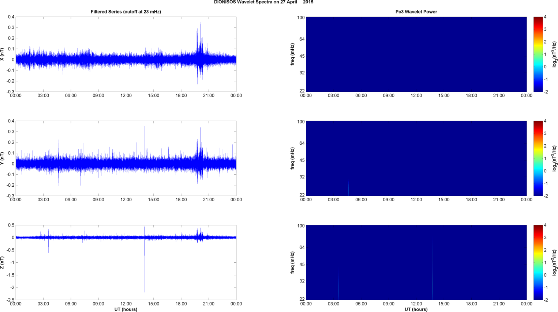Click the top wavelet plot's colorbar
The width and height of the screenshot is (558, 312).
pyautogui.click(x=538, y=54)
